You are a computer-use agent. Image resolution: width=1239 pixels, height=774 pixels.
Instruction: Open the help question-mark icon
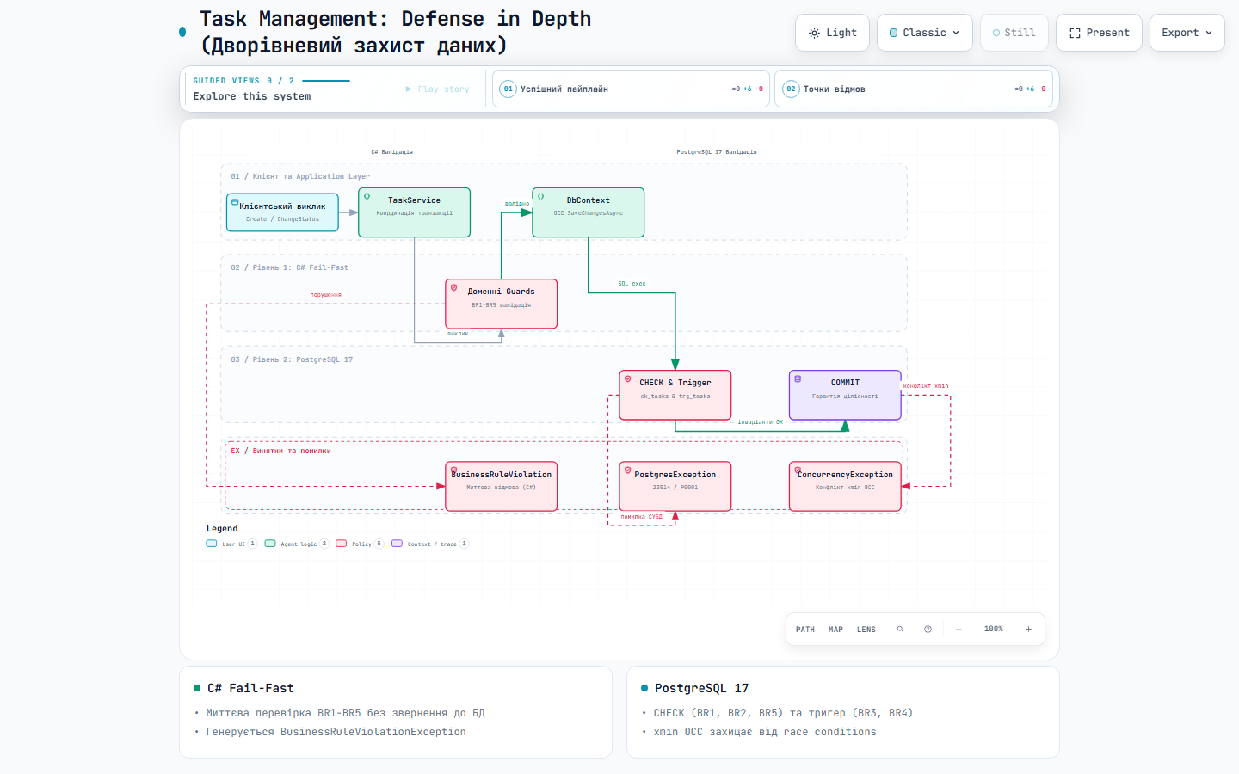tap(928, 630)
